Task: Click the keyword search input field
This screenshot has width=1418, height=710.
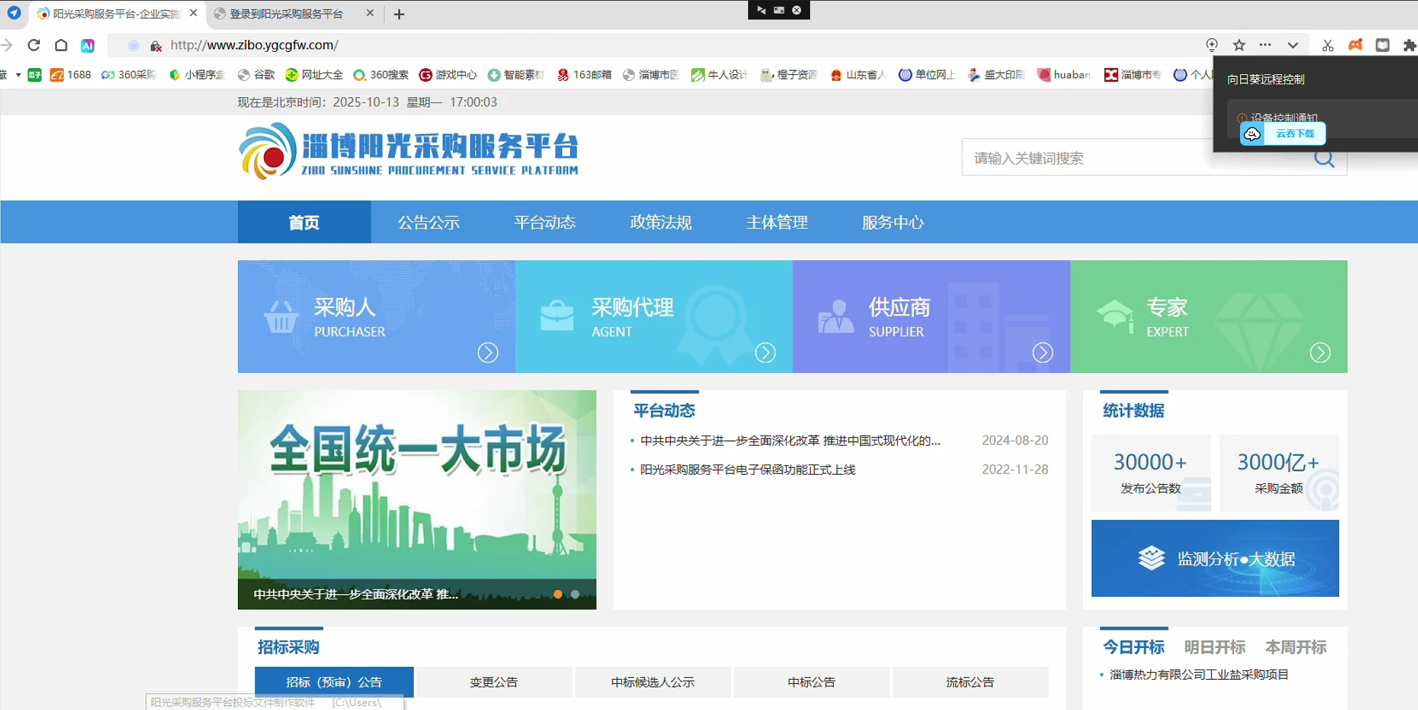Action: (1112, 157)
